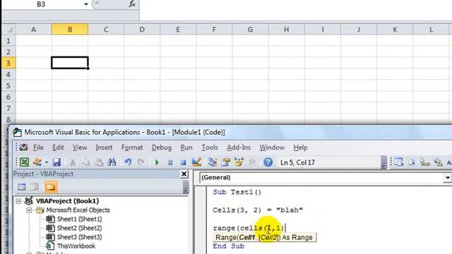Collapse the VBAProject (Book1) tree node
The height and width of the screenshot is (254, 452).
click(x=18, y=201)
